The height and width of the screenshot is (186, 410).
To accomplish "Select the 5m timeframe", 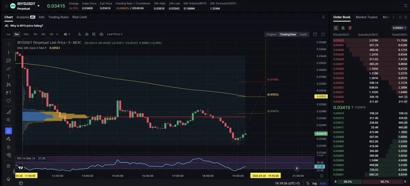I will 17,34.
